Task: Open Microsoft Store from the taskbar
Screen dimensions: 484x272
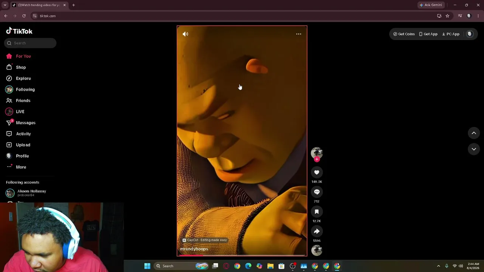Action: (x=281, y=266)
